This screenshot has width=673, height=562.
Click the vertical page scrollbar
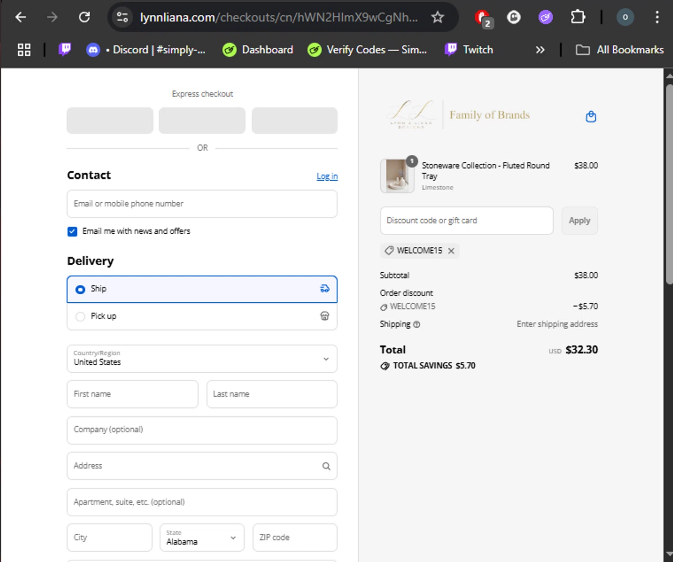point(669,184)
